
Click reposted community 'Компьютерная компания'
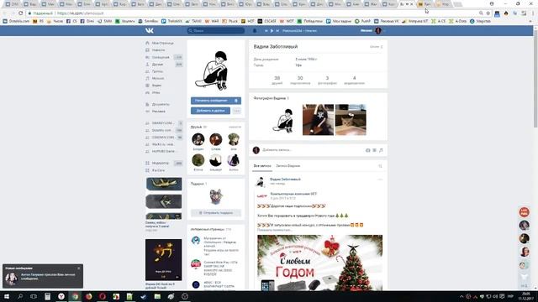click(x=293, y=194)
